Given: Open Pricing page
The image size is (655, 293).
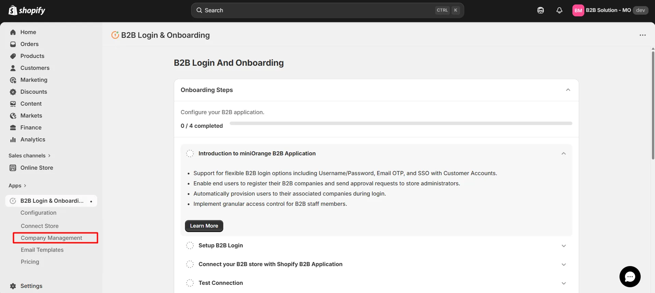Looking at the screenshot, I should (30, 262).
